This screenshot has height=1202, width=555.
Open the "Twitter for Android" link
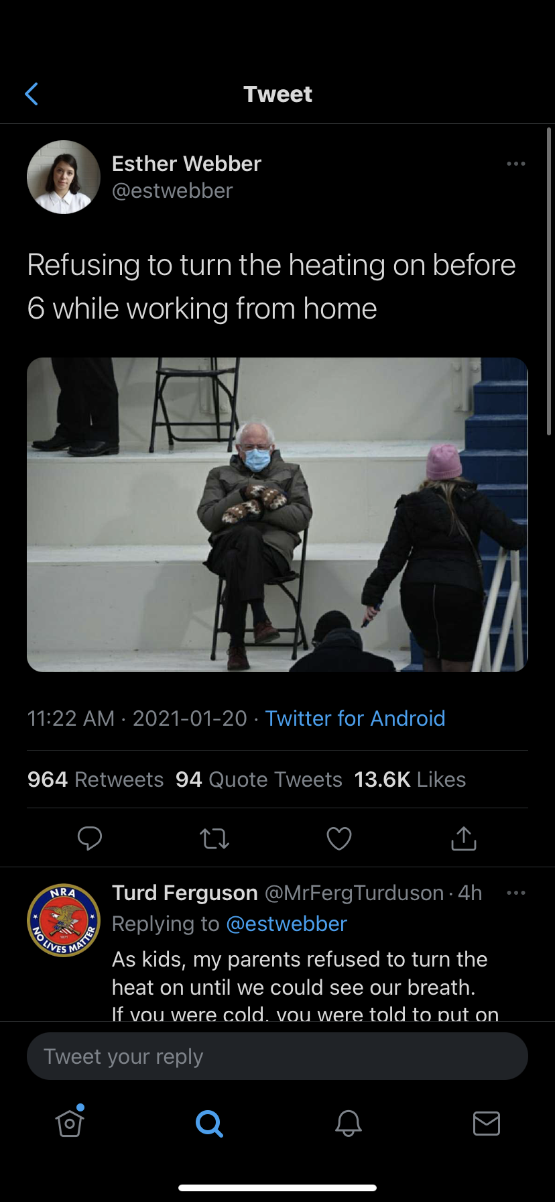tap(355, 718)
